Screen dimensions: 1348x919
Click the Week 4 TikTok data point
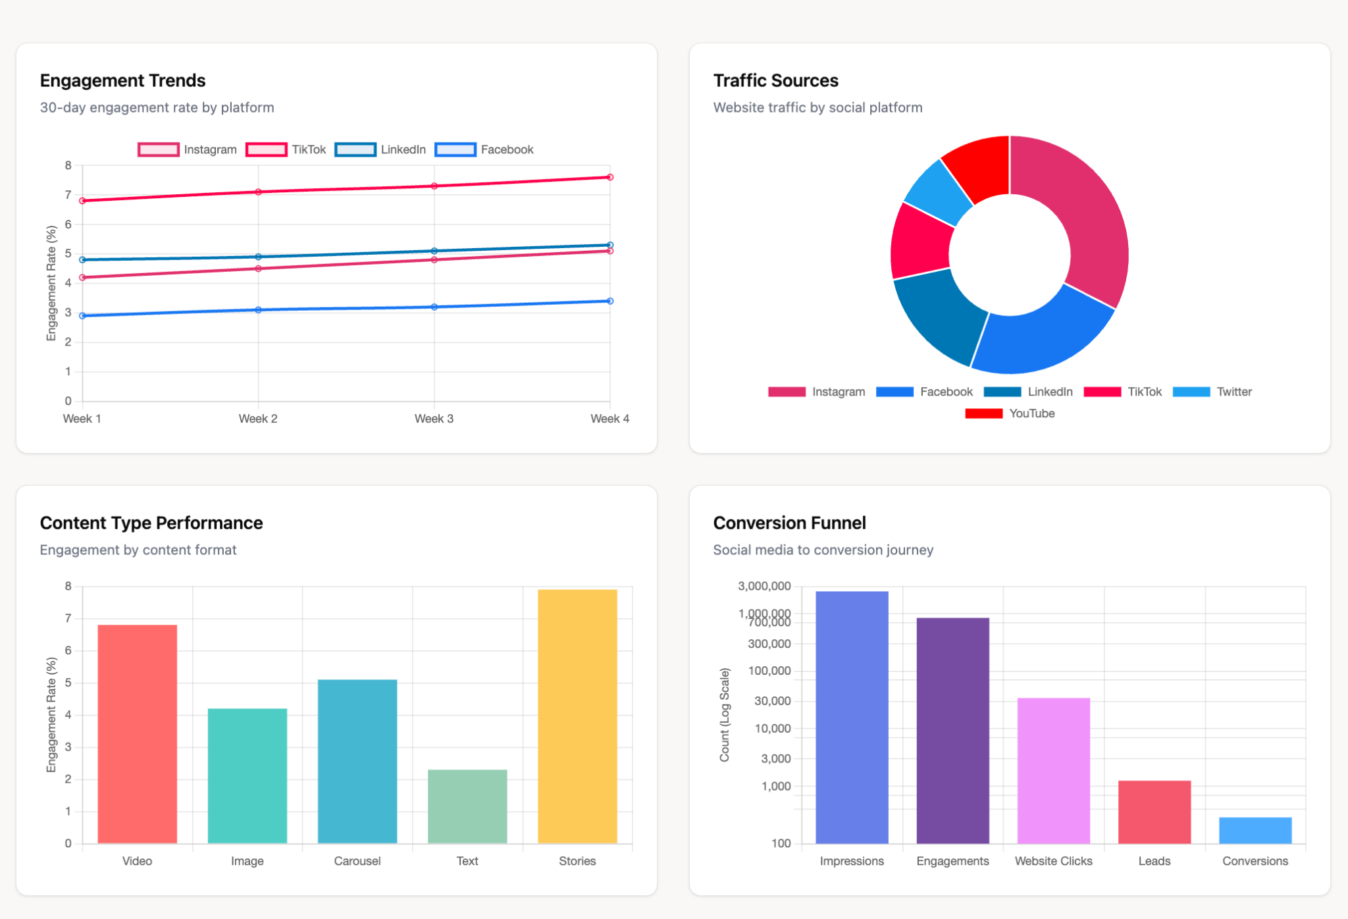609,177
